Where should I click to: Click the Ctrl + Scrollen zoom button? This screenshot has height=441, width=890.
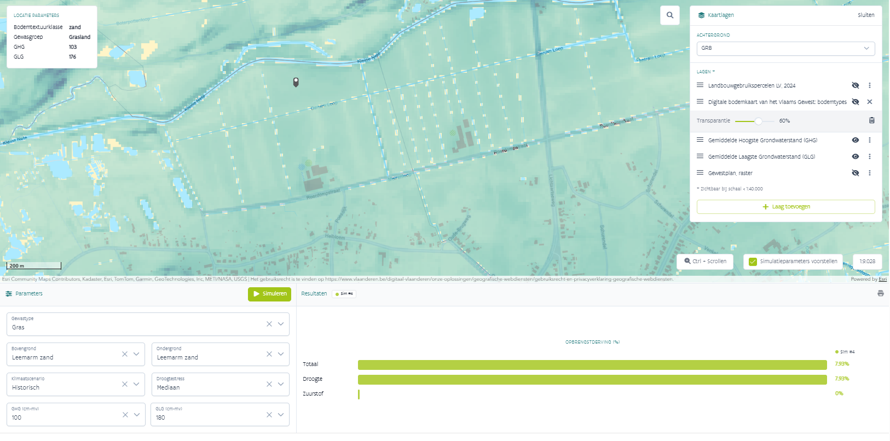tap(705, 262)
